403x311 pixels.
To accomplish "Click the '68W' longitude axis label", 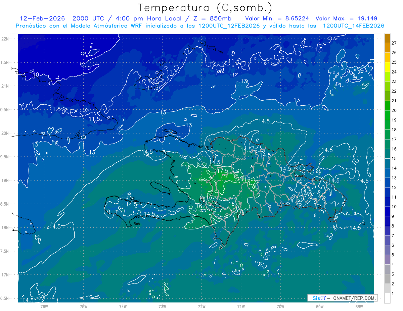I will (359, 307).
